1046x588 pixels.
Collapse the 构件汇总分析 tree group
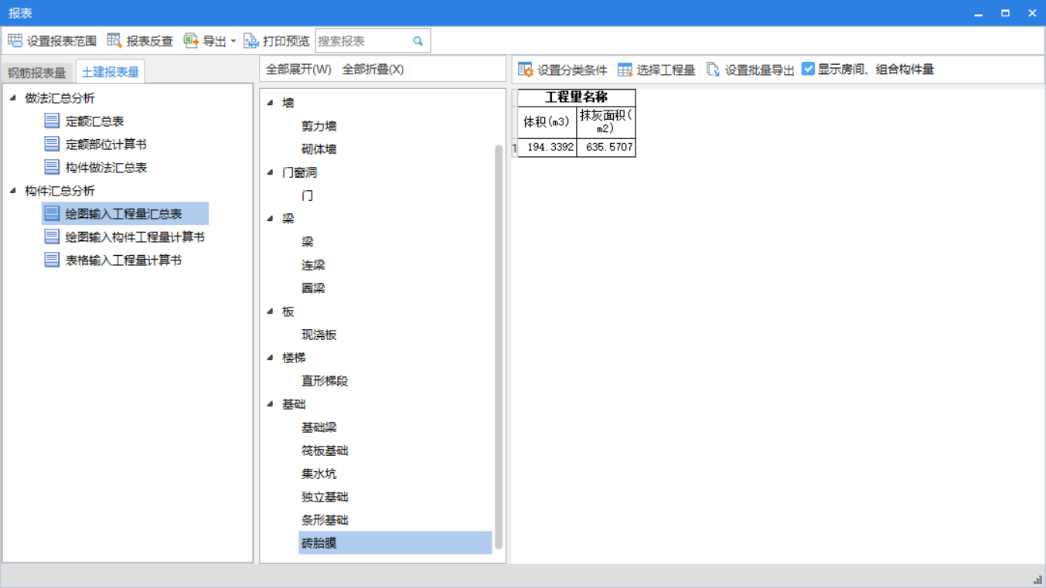[12, 191]
